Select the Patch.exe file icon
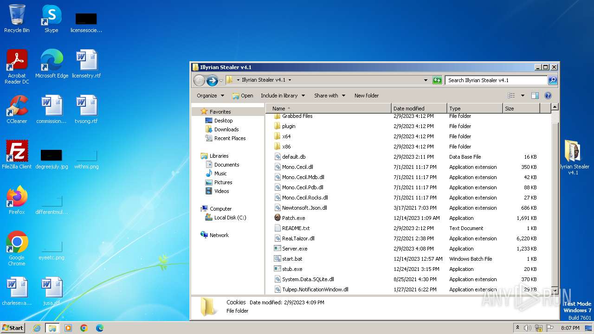The image size is (594, 334). [x=278, y=218]
